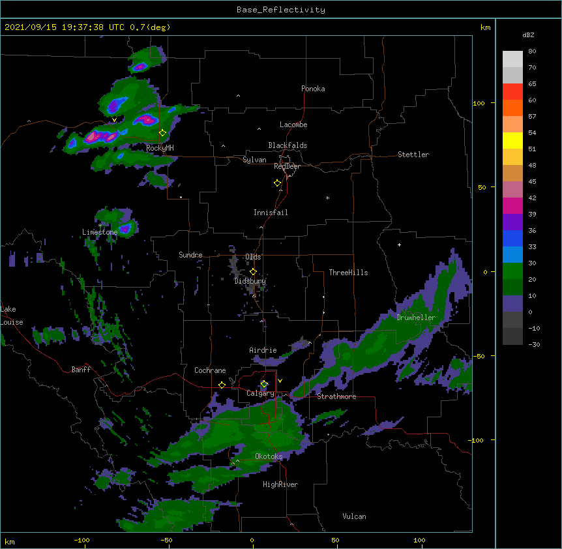
Task: Click the storm cell east of Limestone
Action: [x=125, y=228]
